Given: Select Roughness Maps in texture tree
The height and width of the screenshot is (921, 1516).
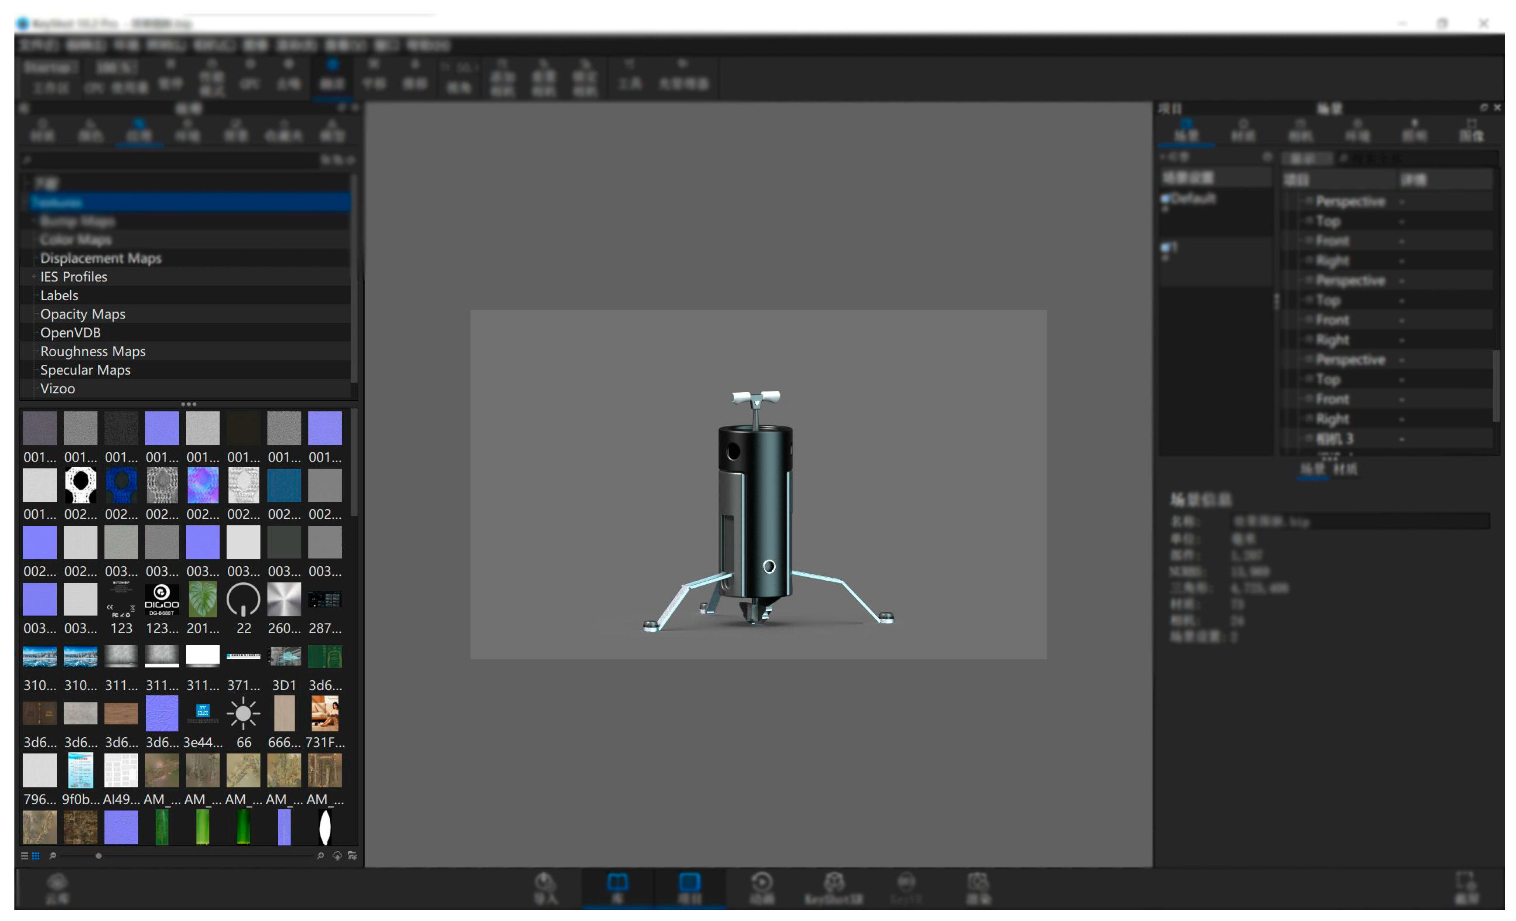Looking at the screenshot, I should [93, 351].
